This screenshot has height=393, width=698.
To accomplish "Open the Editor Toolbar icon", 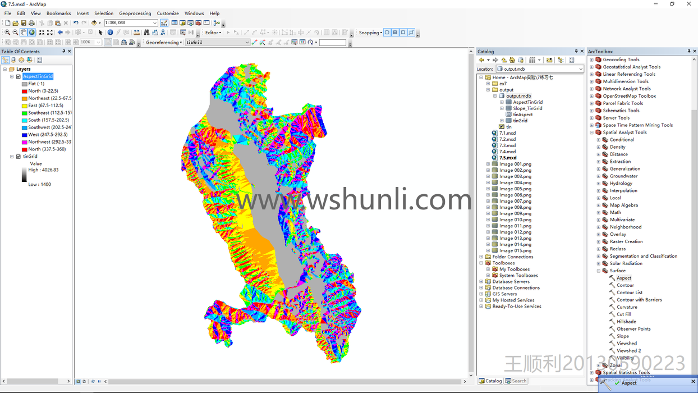I will point(164,23).
